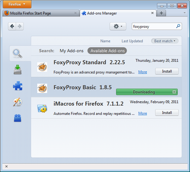
Task: Open the Best match sort dropdown
Action: (x=164, y=41)
